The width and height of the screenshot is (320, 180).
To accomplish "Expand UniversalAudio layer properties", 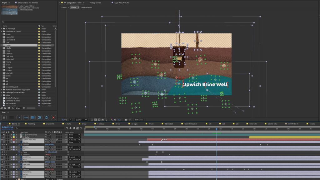I will pyautogui.click(x=12, y=135).
